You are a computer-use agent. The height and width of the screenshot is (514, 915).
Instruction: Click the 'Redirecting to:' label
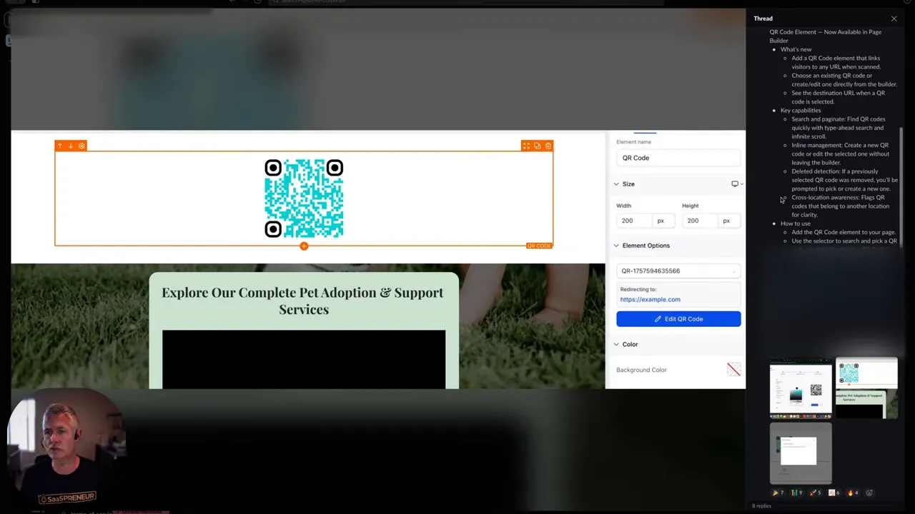click(x=638, y=289)
